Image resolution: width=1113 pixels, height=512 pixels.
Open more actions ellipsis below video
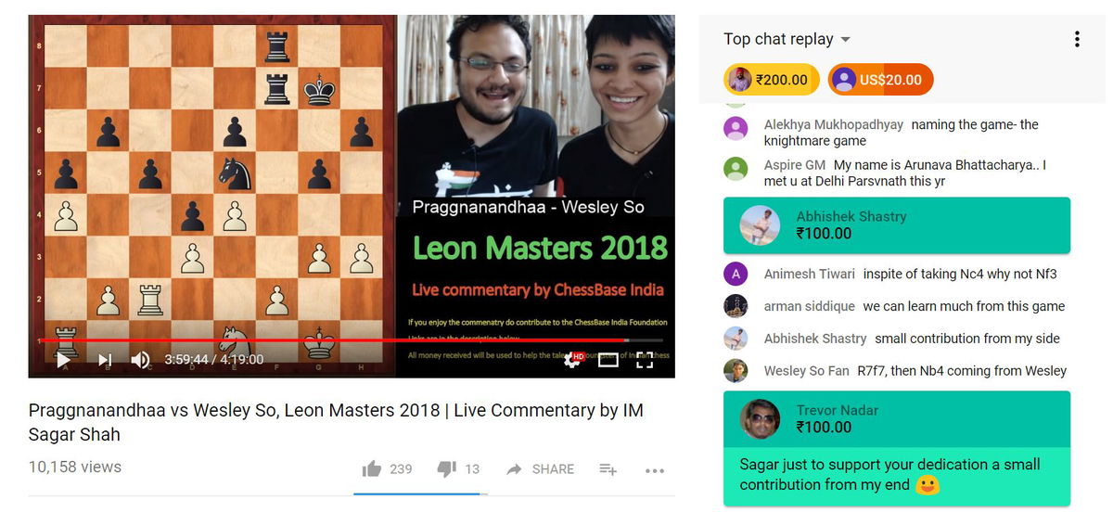(655, 470)
